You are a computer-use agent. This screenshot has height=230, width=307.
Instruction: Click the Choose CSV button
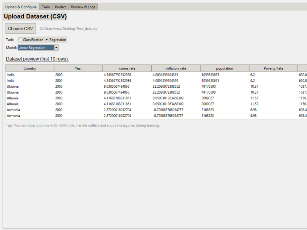pos(20,29)
